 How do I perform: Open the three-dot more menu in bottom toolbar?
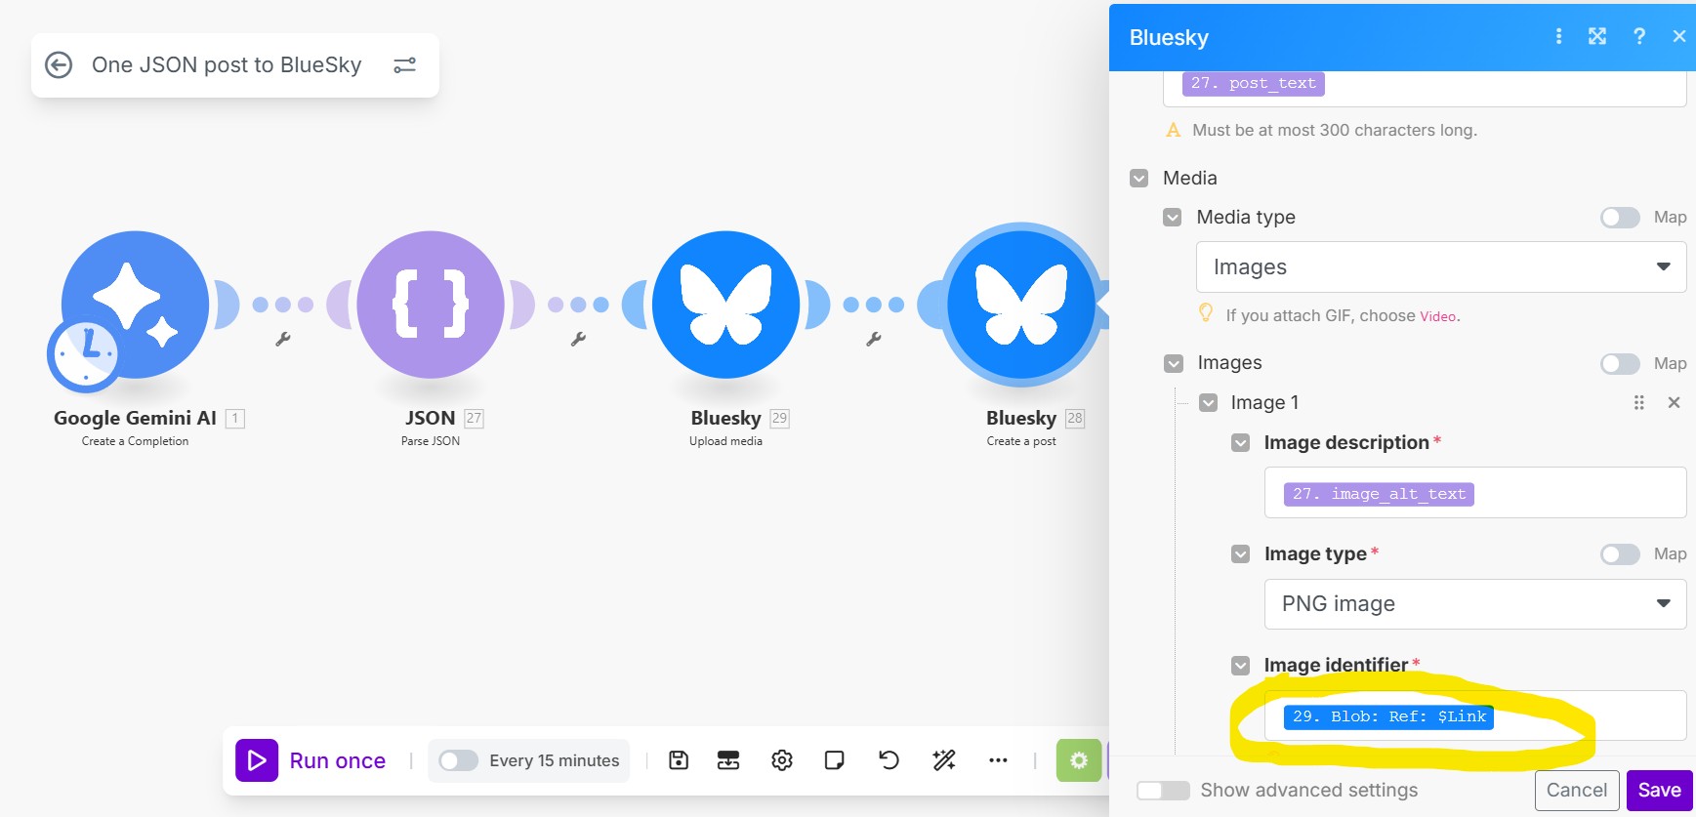click(x=998, y=760)
